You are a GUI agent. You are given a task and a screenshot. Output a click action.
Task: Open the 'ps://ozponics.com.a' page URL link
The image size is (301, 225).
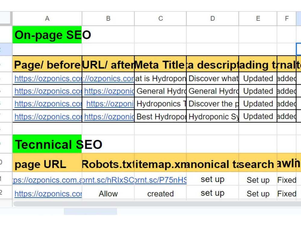pos(47,180)
